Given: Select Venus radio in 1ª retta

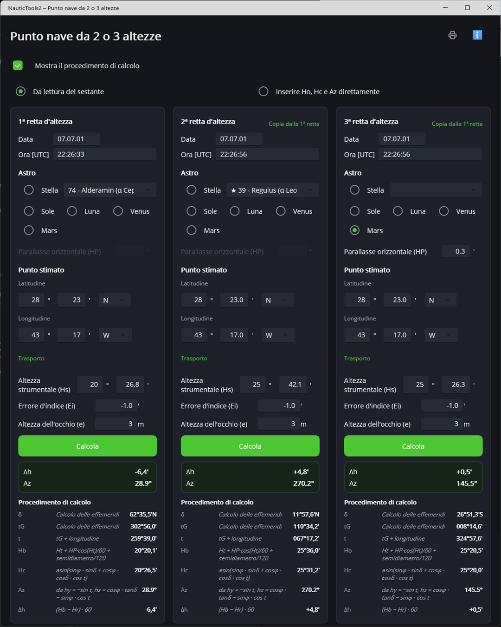Looking at the screenshot, I should click(118, 211).
